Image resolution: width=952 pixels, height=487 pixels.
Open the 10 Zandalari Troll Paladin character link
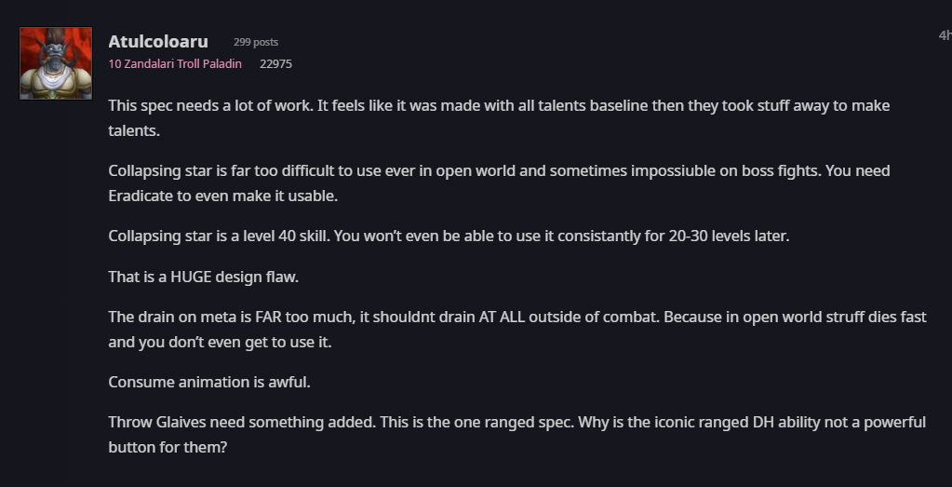[x=175, y=64]
